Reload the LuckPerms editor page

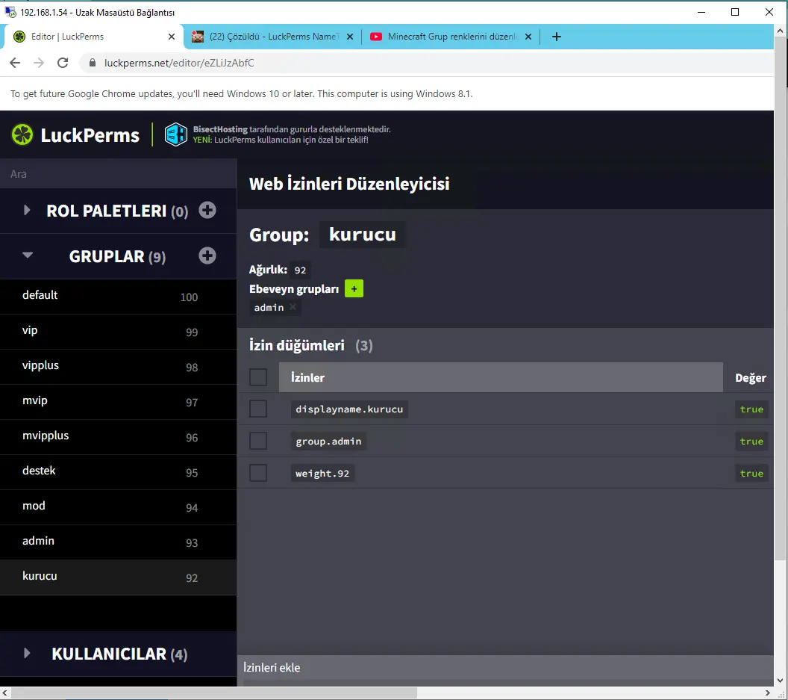(x=63, y=63)
